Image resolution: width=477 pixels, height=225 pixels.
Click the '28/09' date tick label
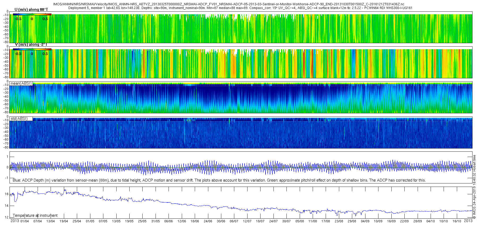click(418, 221)
